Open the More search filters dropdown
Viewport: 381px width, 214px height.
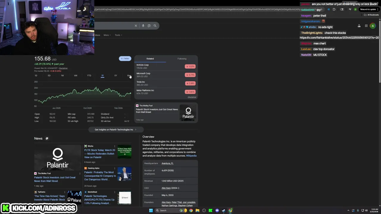pyautogui.click(x=107, y=35)
